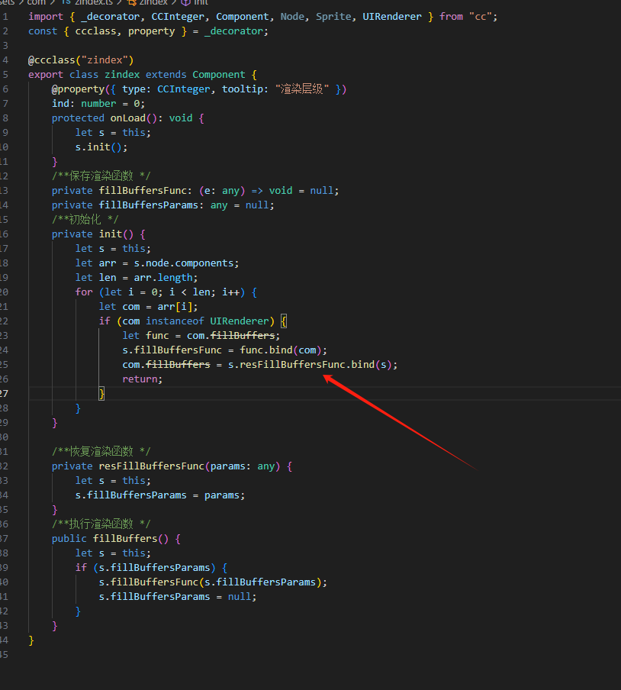This screenshot has width=621, height=690.
Task: Open the init method breadcrumb item
Action: pos(195,2)
